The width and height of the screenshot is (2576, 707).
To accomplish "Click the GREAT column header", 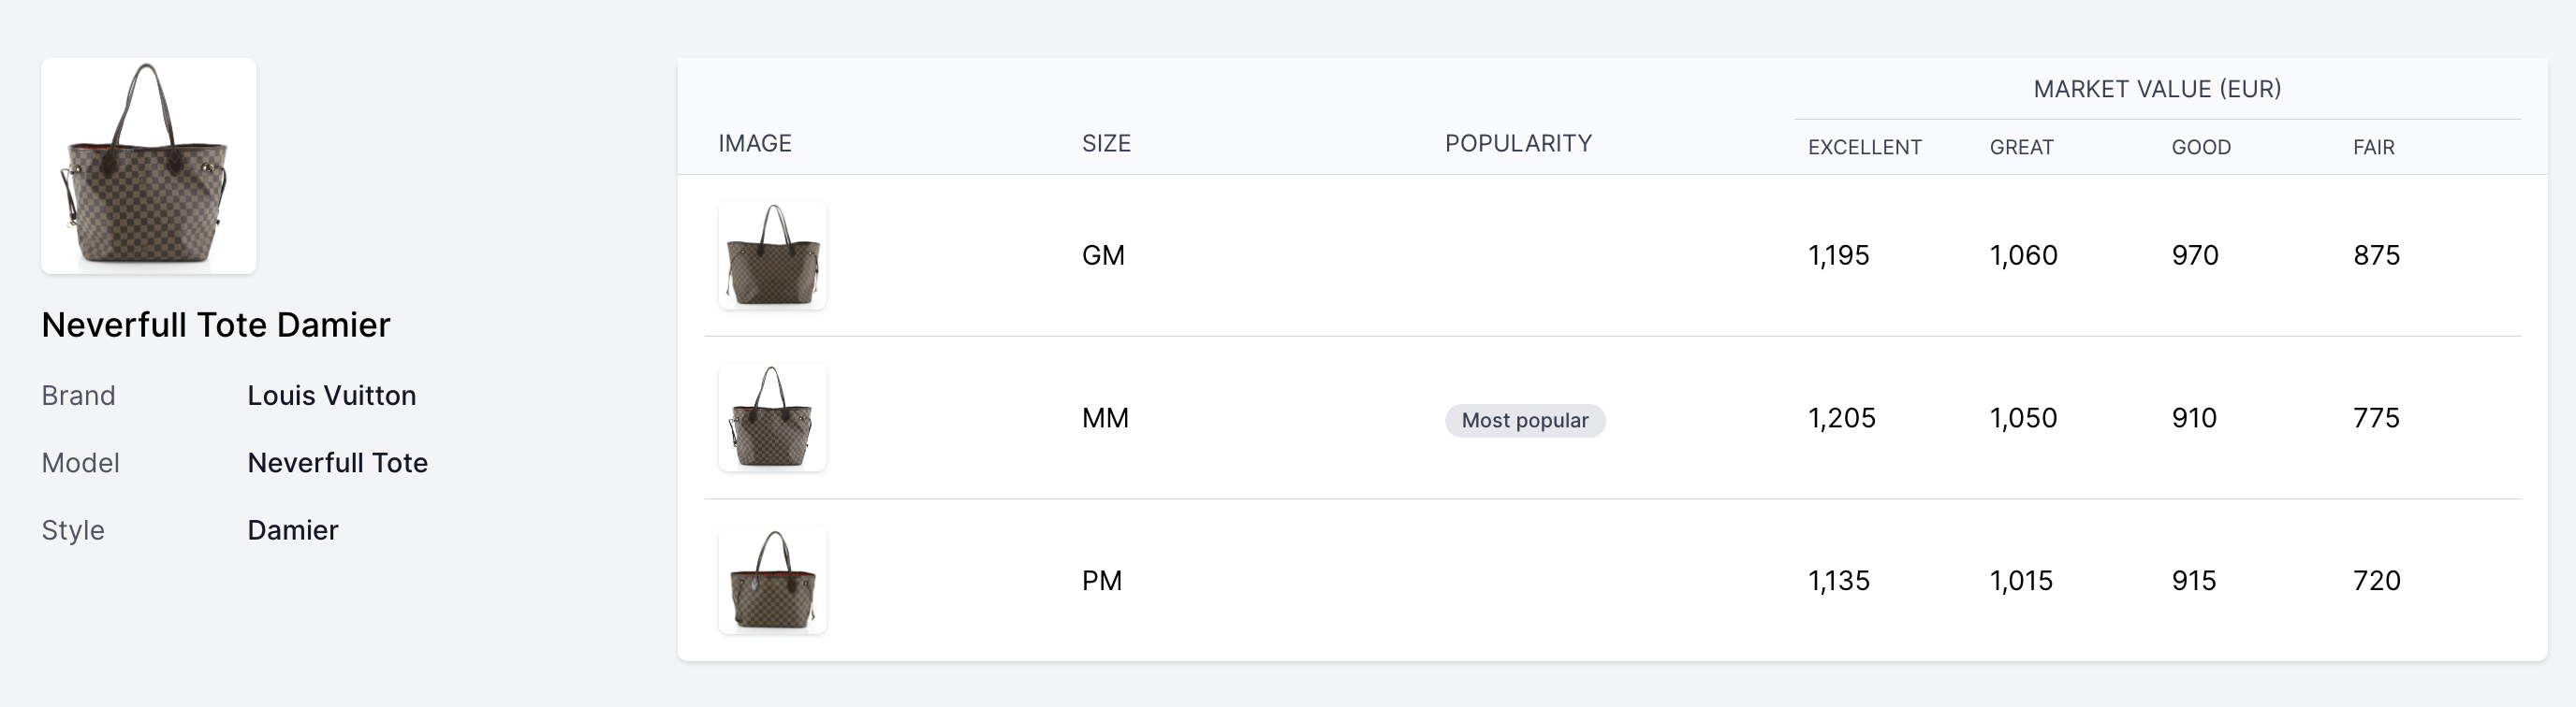I will [2021, 148].
